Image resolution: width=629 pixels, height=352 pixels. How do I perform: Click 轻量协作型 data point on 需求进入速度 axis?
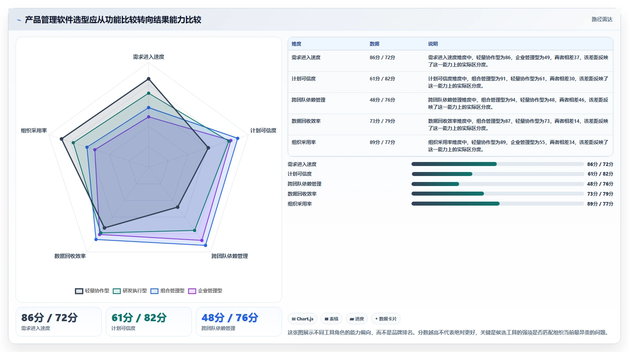pos(149,79)
